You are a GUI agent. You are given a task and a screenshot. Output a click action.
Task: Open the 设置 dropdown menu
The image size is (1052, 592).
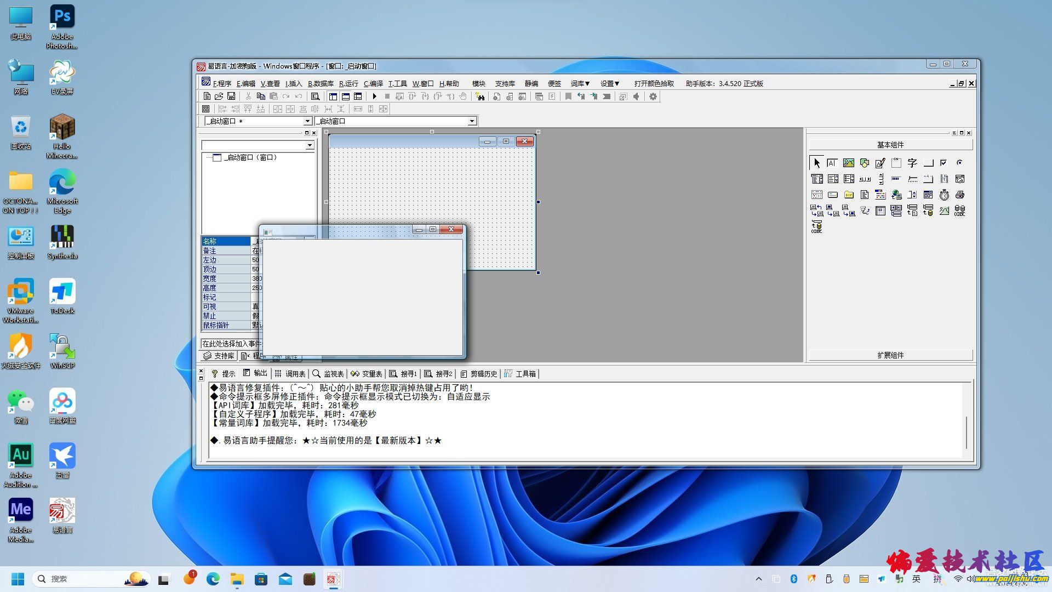(609, 83)
